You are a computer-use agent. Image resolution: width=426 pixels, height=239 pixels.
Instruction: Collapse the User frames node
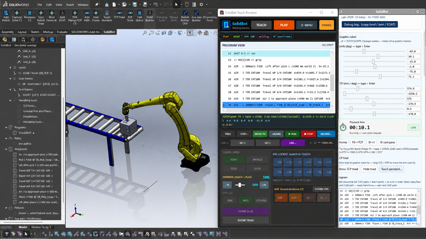click(10, 79)
